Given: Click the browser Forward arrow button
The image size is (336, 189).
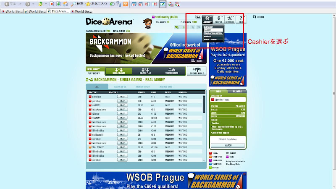Looking at the screenshot, I should [x=28, y=4].
